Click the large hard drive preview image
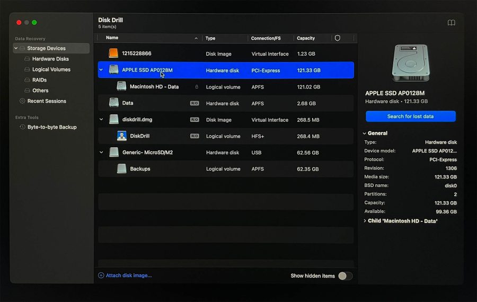Viewport: 477px width, 302px height. click(411, 63)
